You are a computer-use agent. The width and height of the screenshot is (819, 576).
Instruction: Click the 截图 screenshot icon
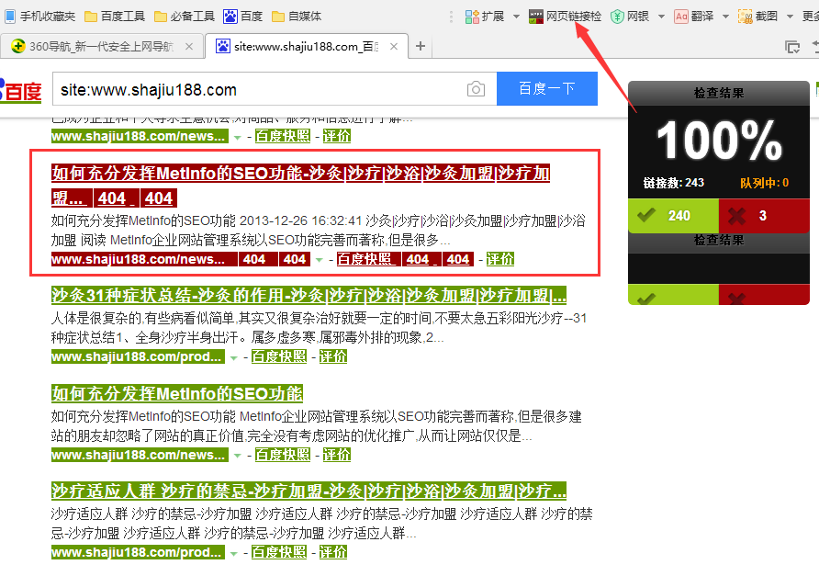(745, 17)
